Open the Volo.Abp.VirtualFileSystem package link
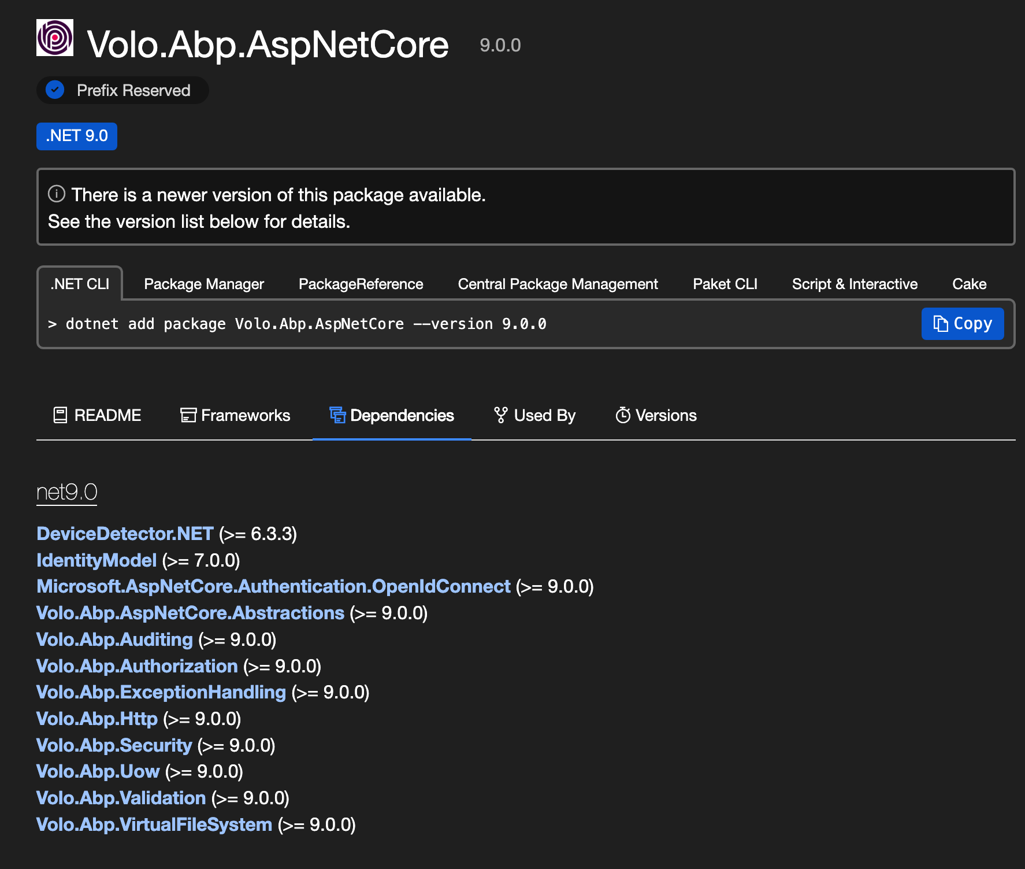1025x869 pixels. tap(154, 824)
